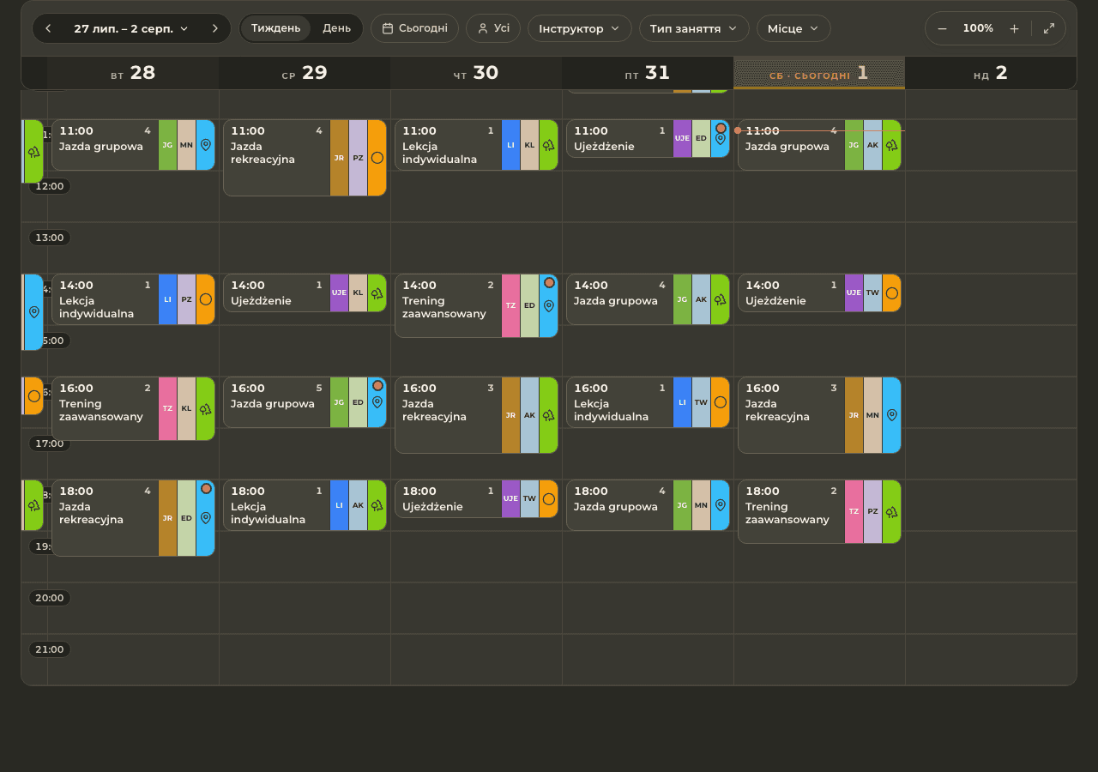The width and height of the screenshot is (1098, 772).
Task: Open fullscreen expand icon
Action: tap(1049, 28)
